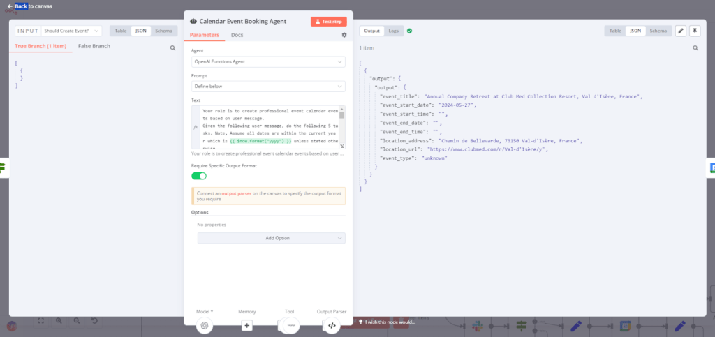The image size is (715, 337).
Task: Switch input view to Schema
Action: point(163,31)
